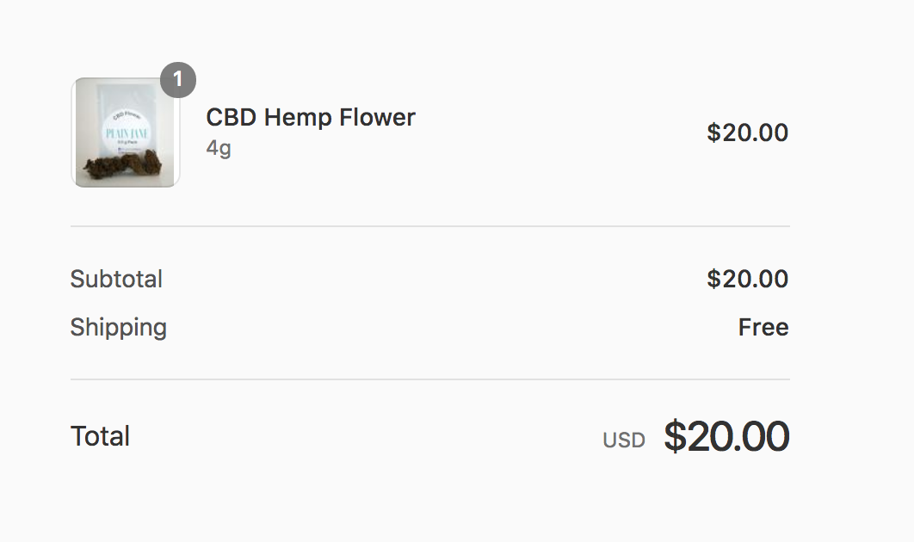This screenshot has width=914, height=542.
Task: Click the word CBD in the product name
Action: [x=232, y=118]
